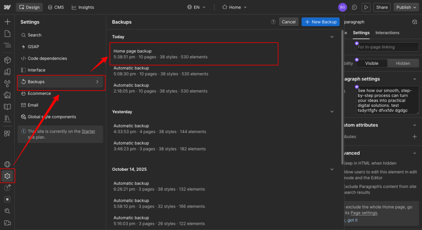The width and height of the screenshot is (422, 230).
Task: Click the Backups help question mark icon
Action: pyautogui.click(x=273, y=22)
